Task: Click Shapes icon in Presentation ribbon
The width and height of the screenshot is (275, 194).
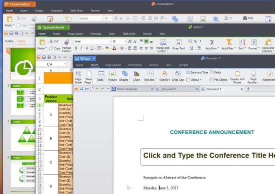Action: coord(175,19)
